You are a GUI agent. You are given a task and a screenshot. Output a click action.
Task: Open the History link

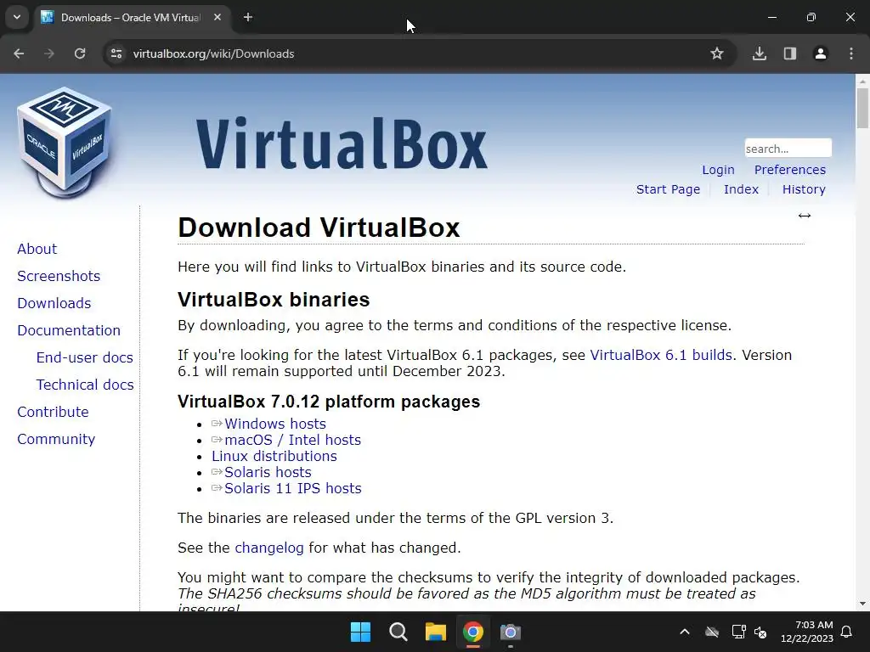click(x=804, y=189)
